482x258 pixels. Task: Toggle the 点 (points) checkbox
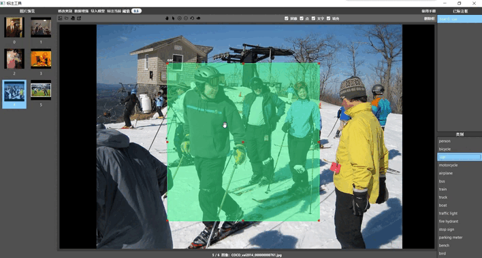pyautogui.click(x=302, y=18)
